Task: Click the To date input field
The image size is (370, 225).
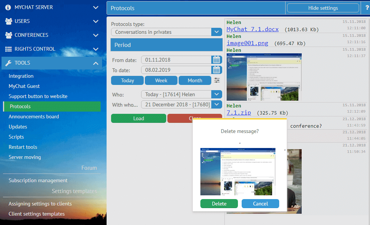Action: pos(176,70)
